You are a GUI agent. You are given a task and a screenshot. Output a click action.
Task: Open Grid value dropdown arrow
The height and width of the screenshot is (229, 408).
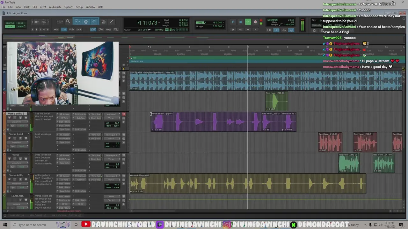click(x=223, y=23)
